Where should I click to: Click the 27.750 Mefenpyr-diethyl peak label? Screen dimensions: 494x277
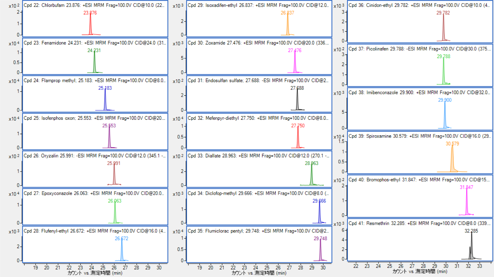click(298, 126)
